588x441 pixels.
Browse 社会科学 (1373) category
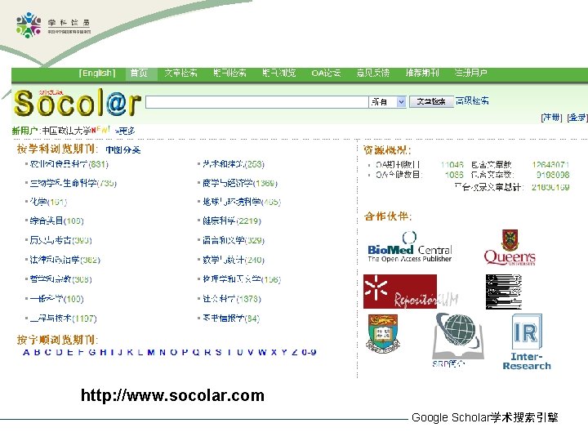click(x=232, y=299)
